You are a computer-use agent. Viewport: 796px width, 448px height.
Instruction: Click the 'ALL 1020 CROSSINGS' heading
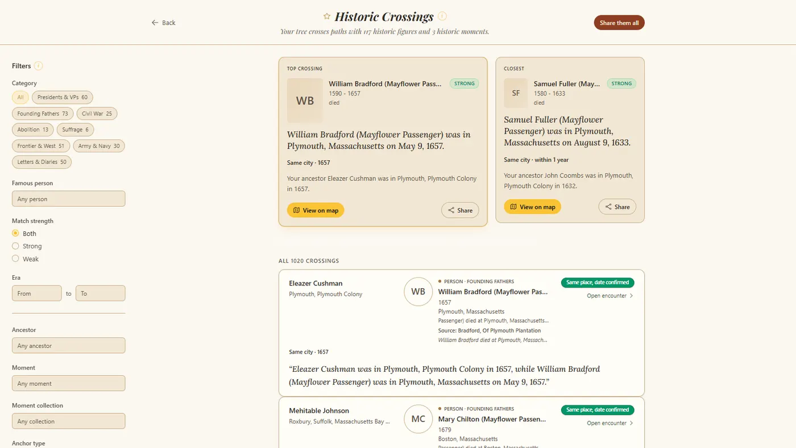[x=309, y=261]
